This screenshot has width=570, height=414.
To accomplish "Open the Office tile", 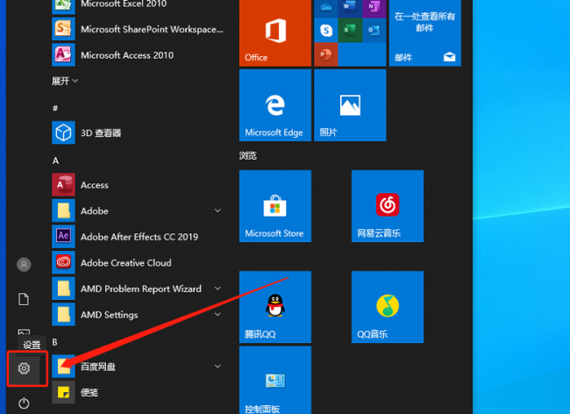I will coord(275,32).
